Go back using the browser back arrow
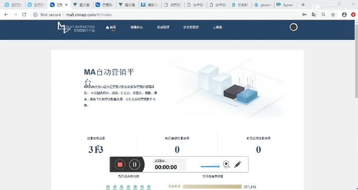The image size is (358, 190). 6,15
